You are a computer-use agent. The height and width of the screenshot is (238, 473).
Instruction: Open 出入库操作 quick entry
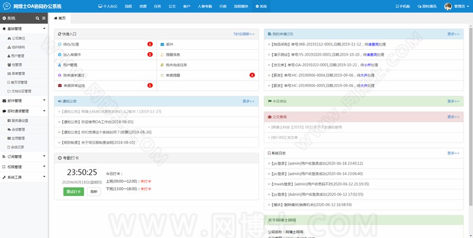point(105,54)
